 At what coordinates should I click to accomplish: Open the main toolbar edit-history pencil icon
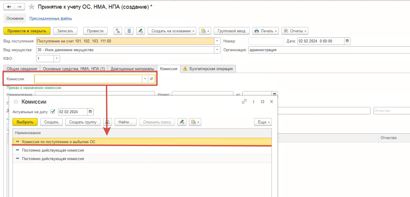pos(141,31)
